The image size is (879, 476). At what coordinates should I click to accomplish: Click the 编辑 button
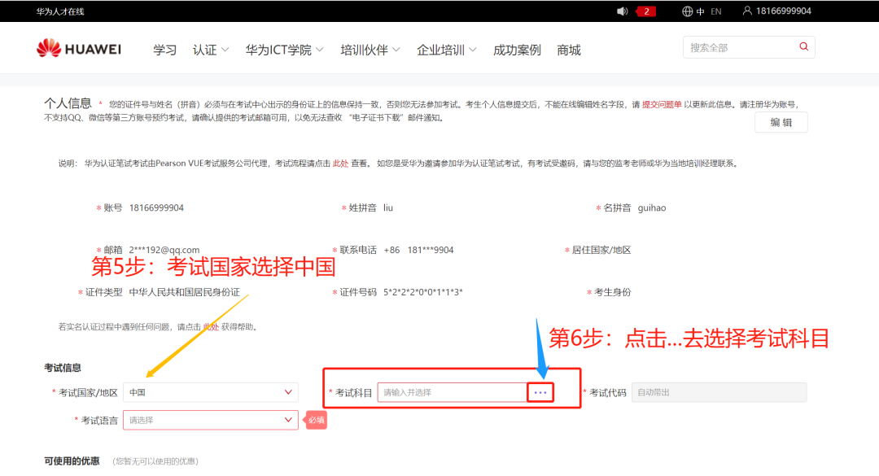[781, 122]
